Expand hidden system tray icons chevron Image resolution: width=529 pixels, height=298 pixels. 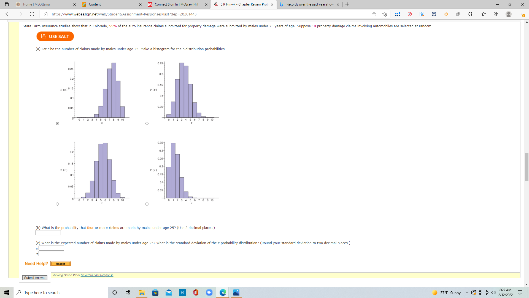[x=467, y=292]
